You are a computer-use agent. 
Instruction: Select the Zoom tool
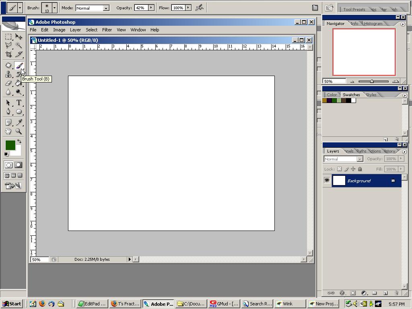pyautogui.click(x=19, y=132)
